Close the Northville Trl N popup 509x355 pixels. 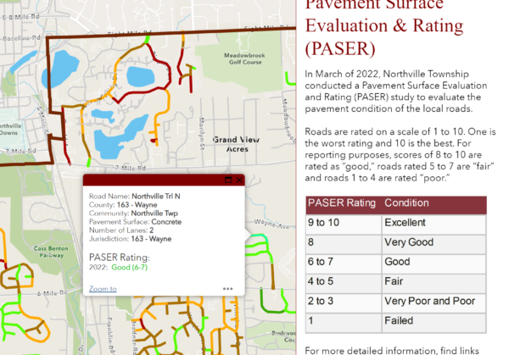(x=239, y=180)
